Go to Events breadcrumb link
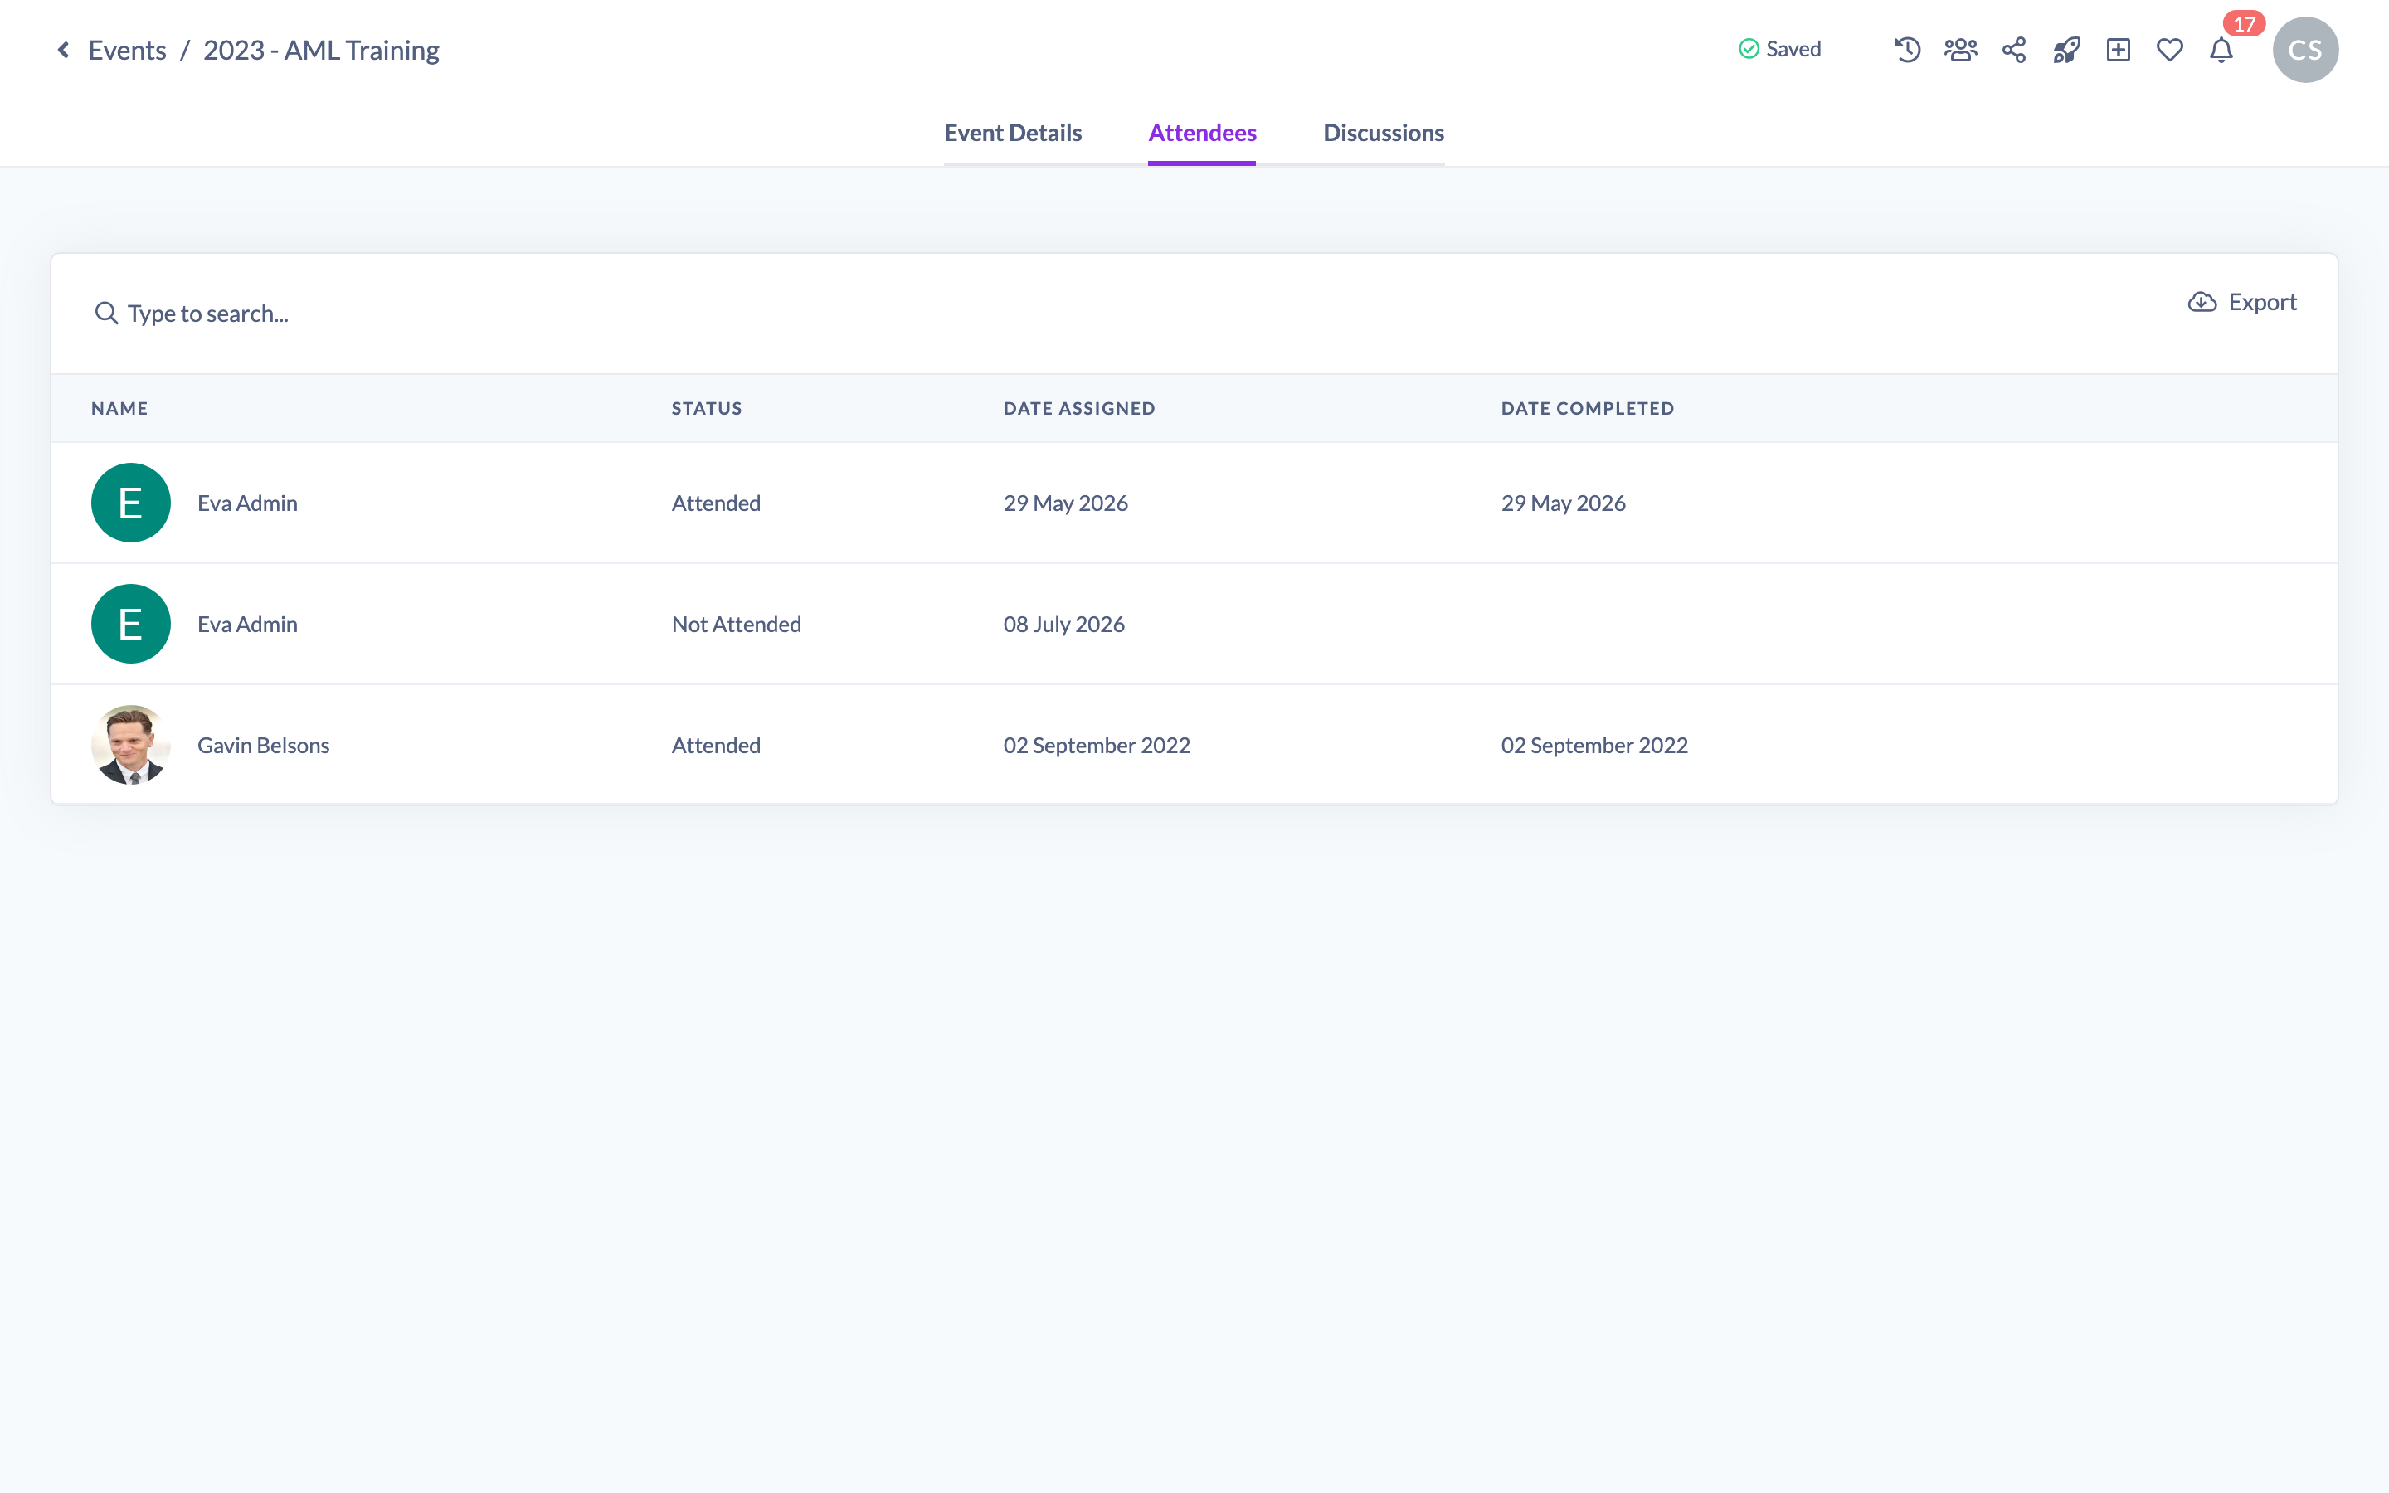The height and width of the screenshot is (1493, 2389). coord(128,51)
